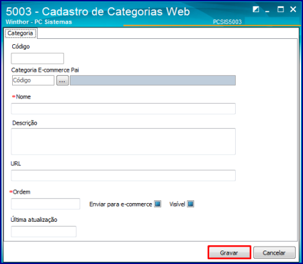Focus the Última atualização field
Image resolution: width=303 pixels, height=264 pixels.
pyautogui.click(x=44, y=231)
